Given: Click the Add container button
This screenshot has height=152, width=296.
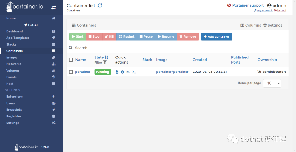Looking at the screenshot, I should 217,37.
